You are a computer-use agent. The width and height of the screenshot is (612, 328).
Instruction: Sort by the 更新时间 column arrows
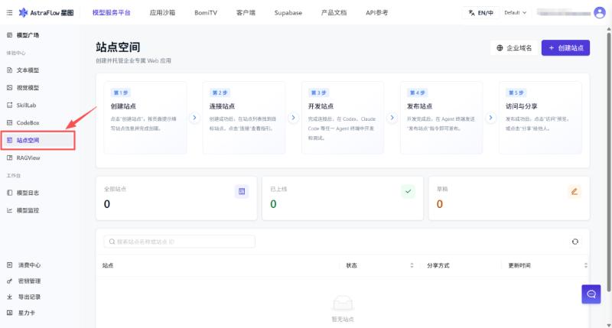(x=585, y=265)
